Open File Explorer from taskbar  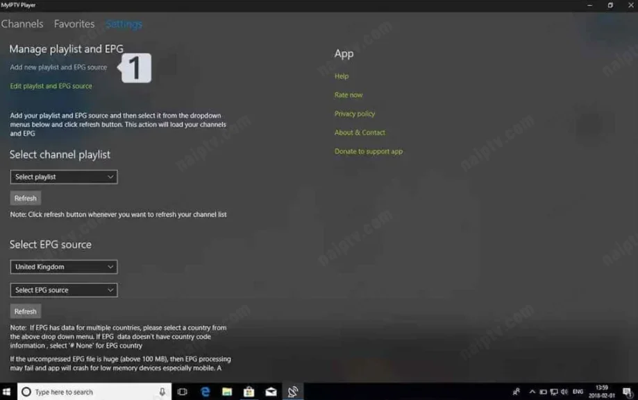coord(227,392)
